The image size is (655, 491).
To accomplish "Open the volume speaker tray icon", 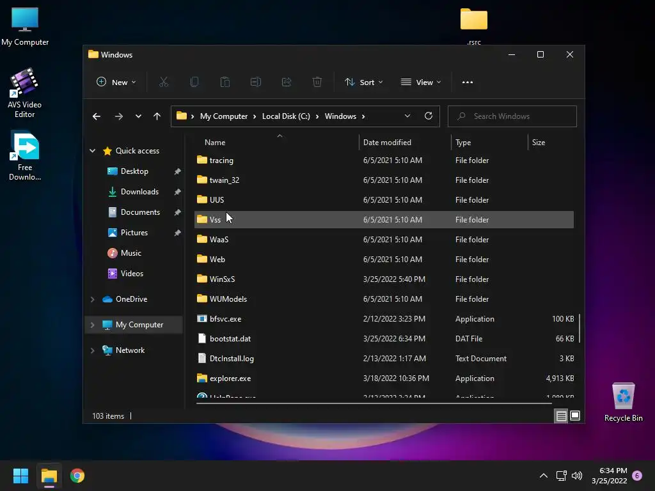I will coord(577,476).
